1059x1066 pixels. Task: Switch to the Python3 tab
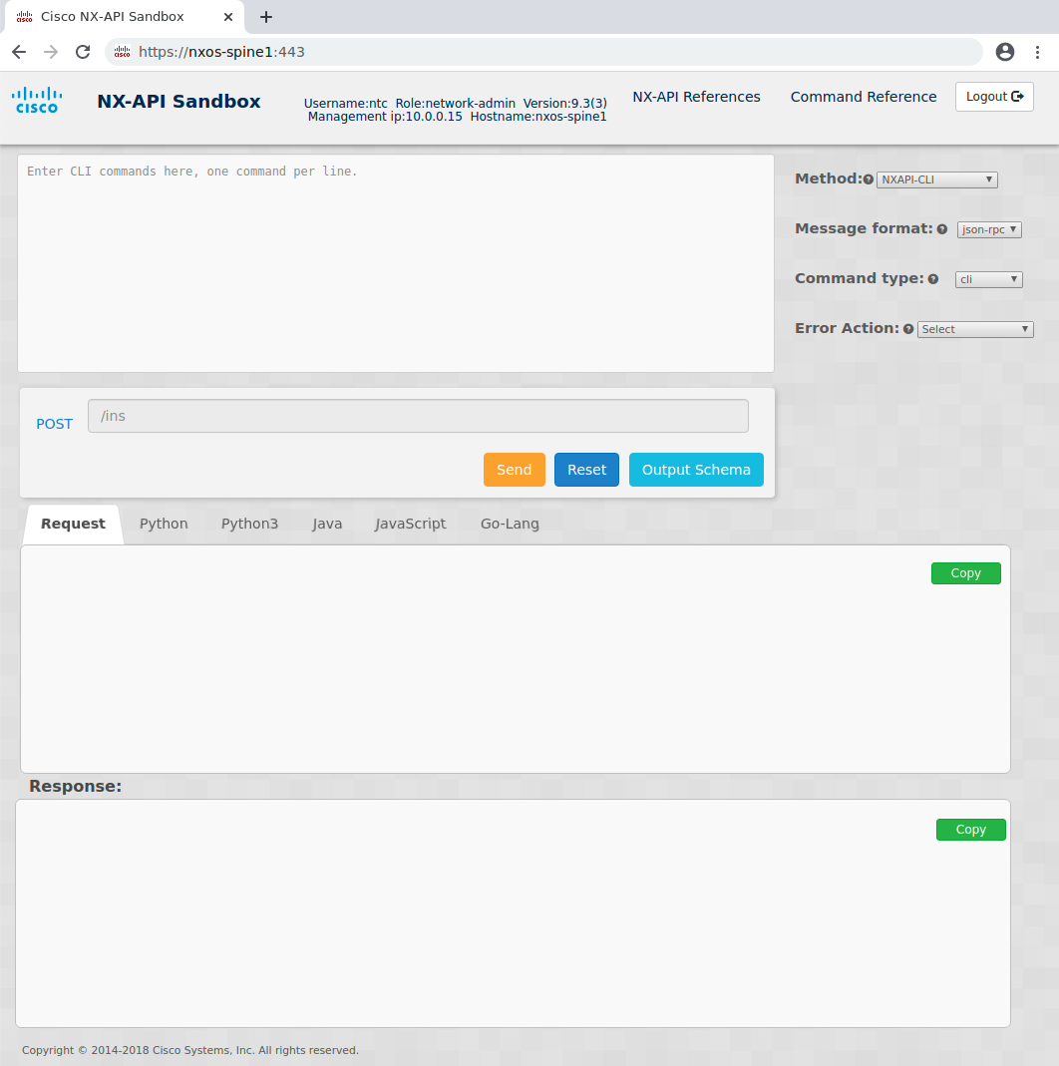point(249,523)
